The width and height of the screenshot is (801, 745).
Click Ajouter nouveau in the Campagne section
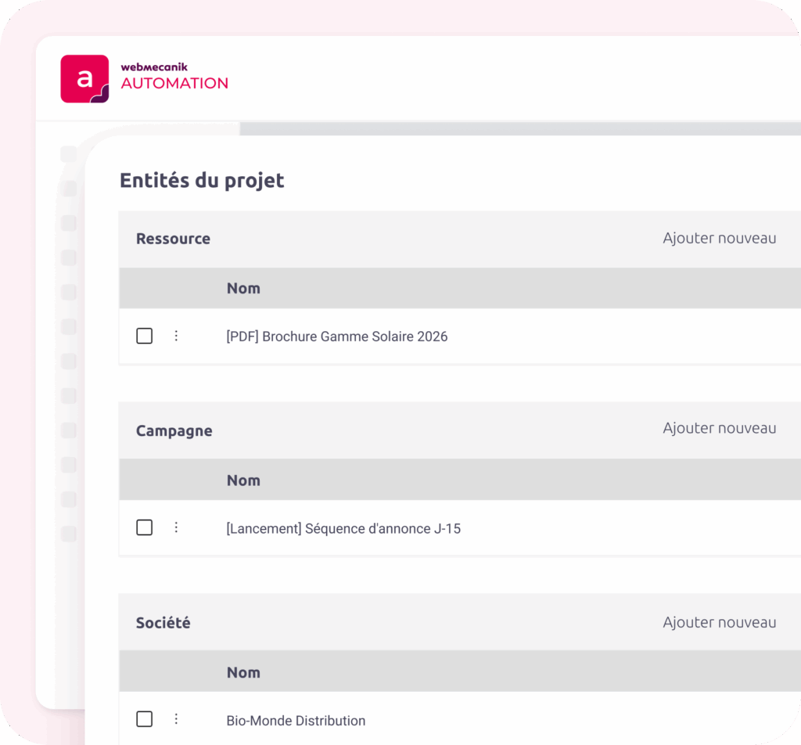[719, 428]
